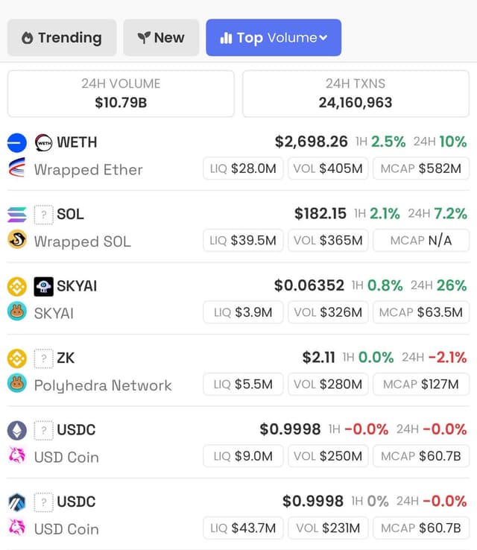Click the SOL liquidity $39.5M badge
The image size is (477, 550).
point(243,240)
